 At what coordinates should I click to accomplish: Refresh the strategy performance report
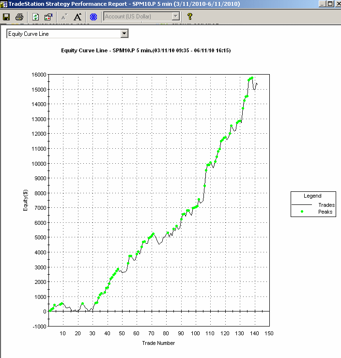click(x=36, y=16)
